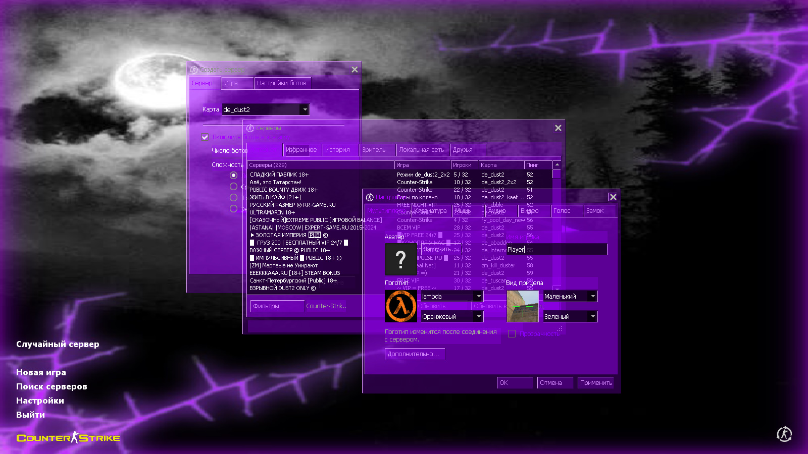
Task: Open the Зеленый crosshair color dropdown
Action: point(592,317)
